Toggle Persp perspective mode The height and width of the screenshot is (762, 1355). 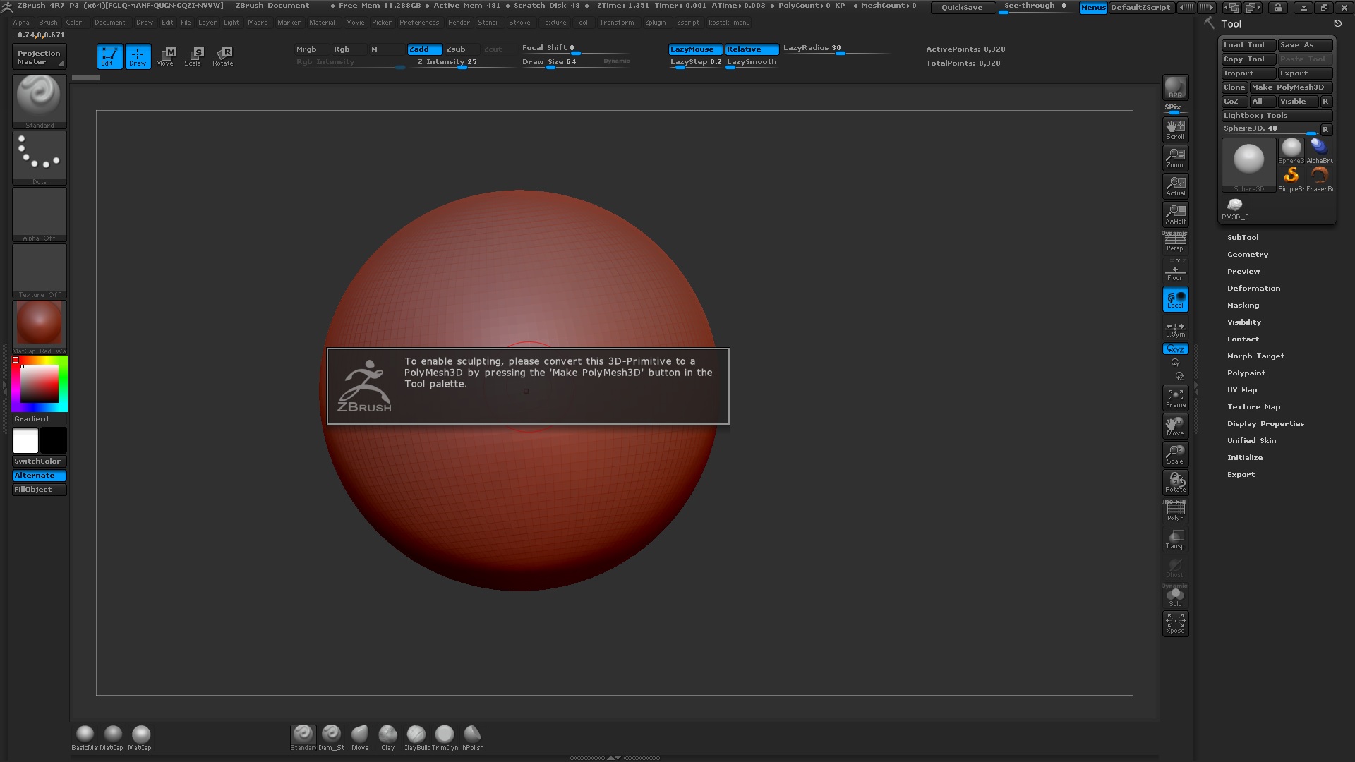click(x=1175, y=242)
